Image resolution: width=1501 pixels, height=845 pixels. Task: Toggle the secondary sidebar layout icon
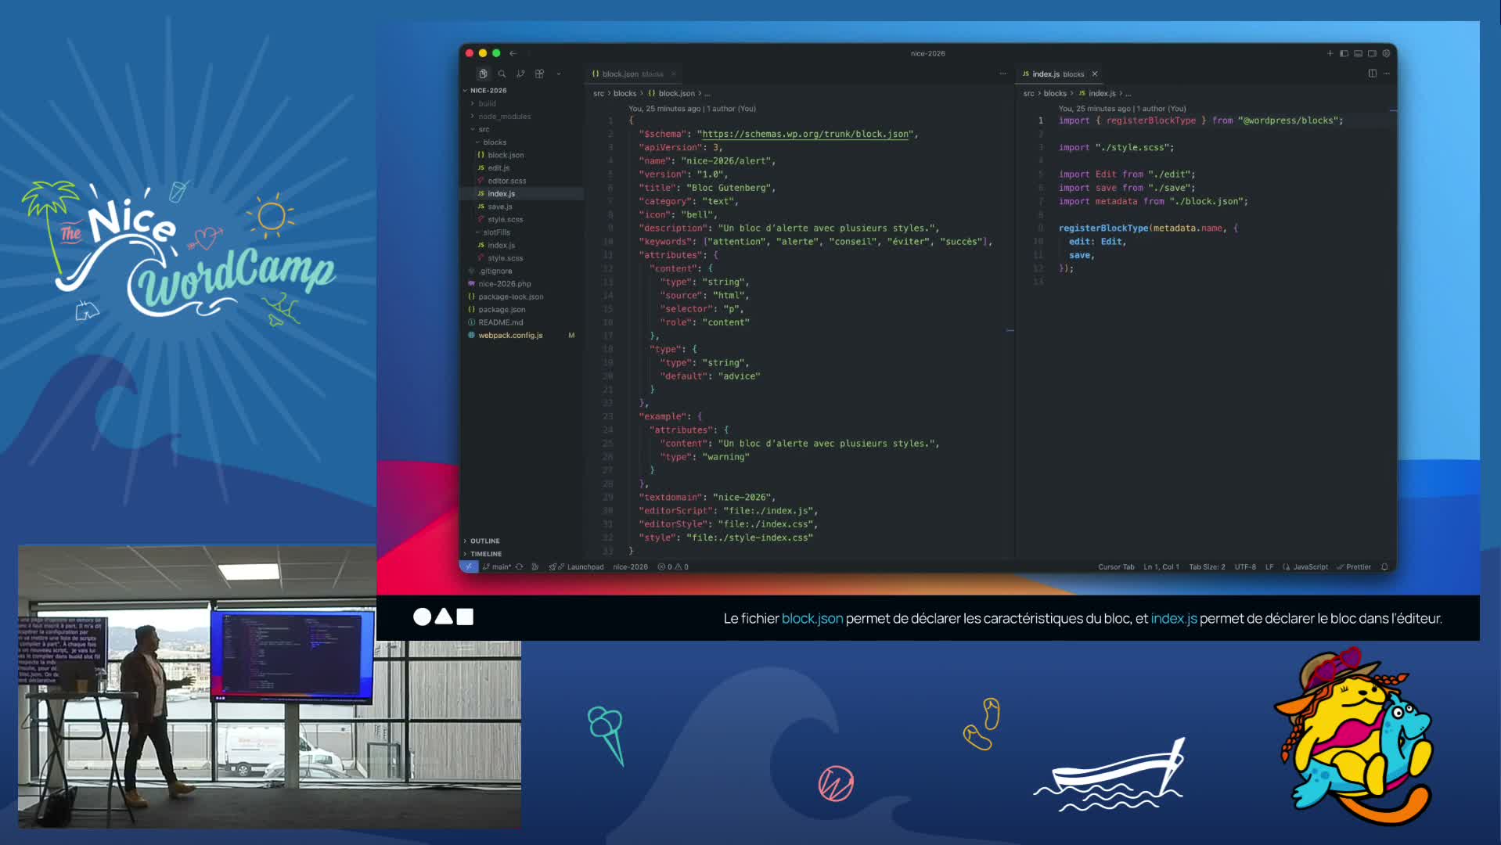click(x=1372, y=53)
